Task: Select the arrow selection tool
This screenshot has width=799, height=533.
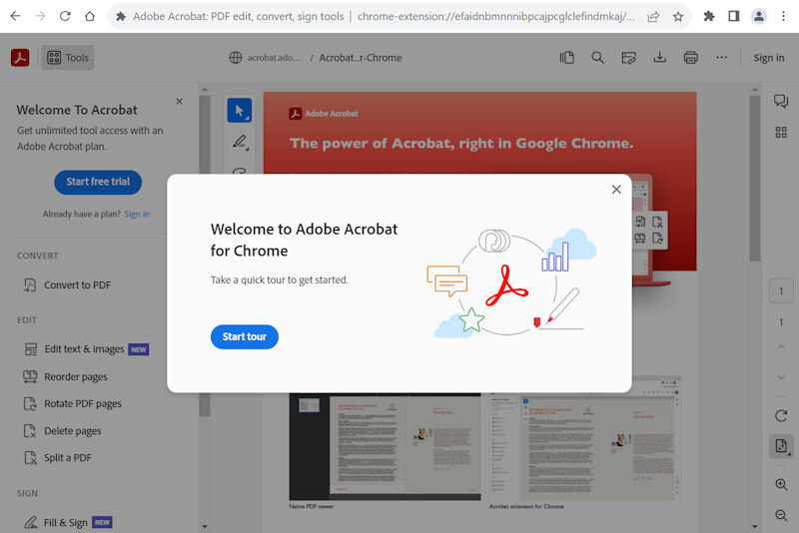Action: (240, 111)
